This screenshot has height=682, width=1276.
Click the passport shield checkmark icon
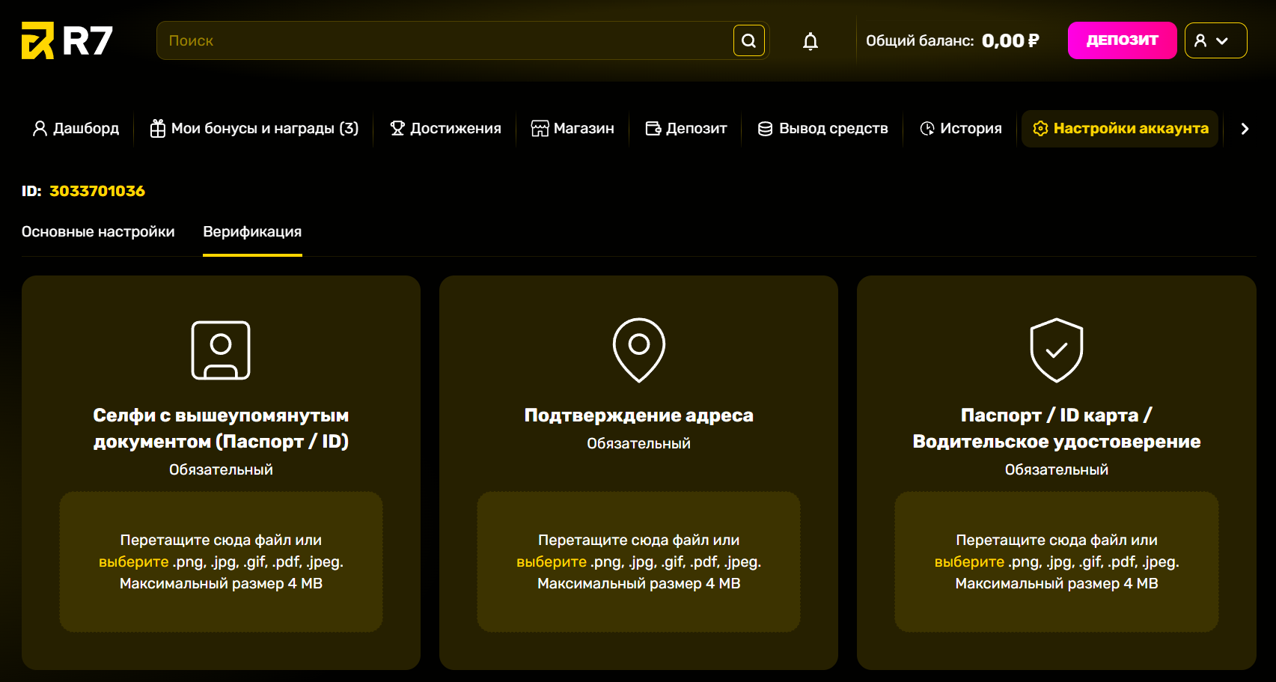click(1056, 350)
